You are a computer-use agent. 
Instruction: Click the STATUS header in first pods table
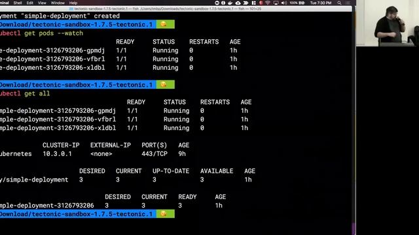[x=164, y=42]
